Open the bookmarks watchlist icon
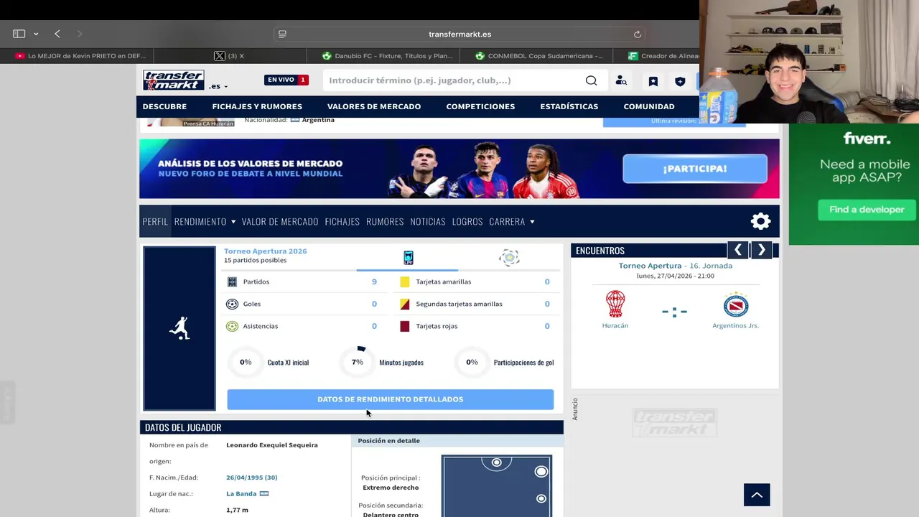The image size is (919, 517). pyautogui.click(x=653, y=81)
